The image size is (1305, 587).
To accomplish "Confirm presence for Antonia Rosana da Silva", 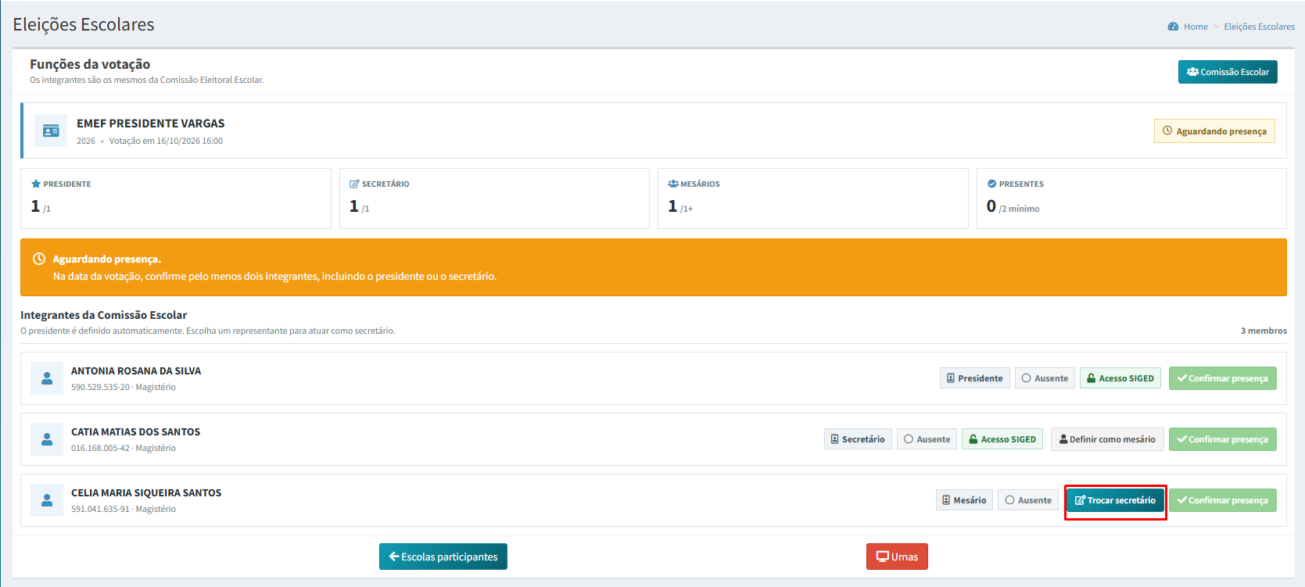I will coord(1223,378).
